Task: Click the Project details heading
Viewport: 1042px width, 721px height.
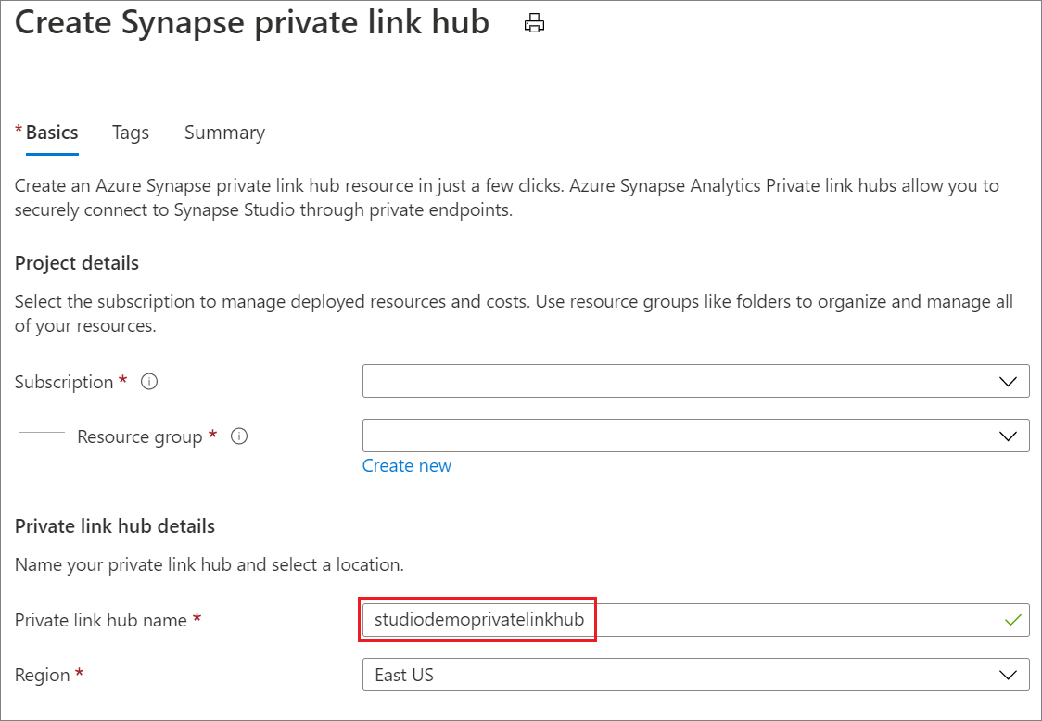Action: pos(77,263)
